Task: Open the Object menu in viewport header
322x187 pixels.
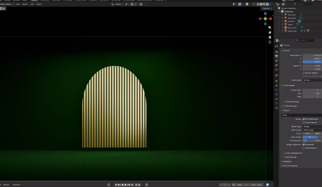Action: pyautogui.click(x=39, y=4)
